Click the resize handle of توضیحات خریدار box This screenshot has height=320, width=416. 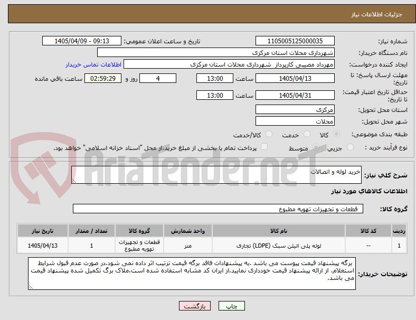click(31, 287)
